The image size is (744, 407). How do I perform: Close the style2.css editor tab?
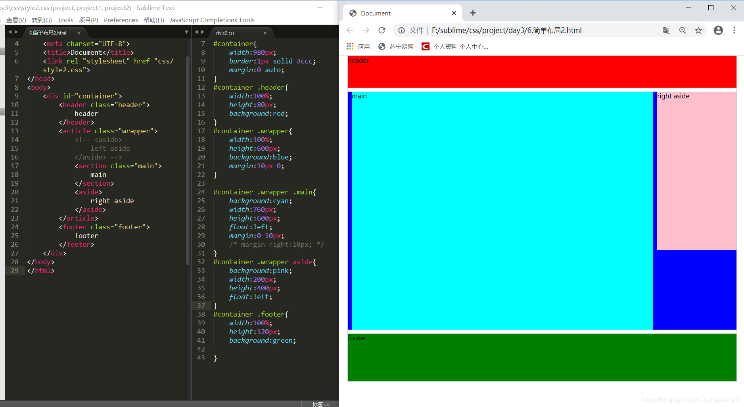[x=265, y=33]
